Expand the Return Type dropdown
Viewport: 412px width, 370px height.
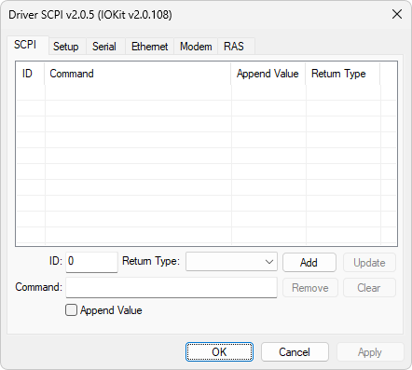tap(231, 262)
